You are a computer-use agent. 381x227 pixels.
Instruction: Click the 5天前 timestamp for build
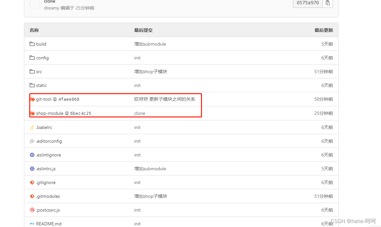click(327, 44)
